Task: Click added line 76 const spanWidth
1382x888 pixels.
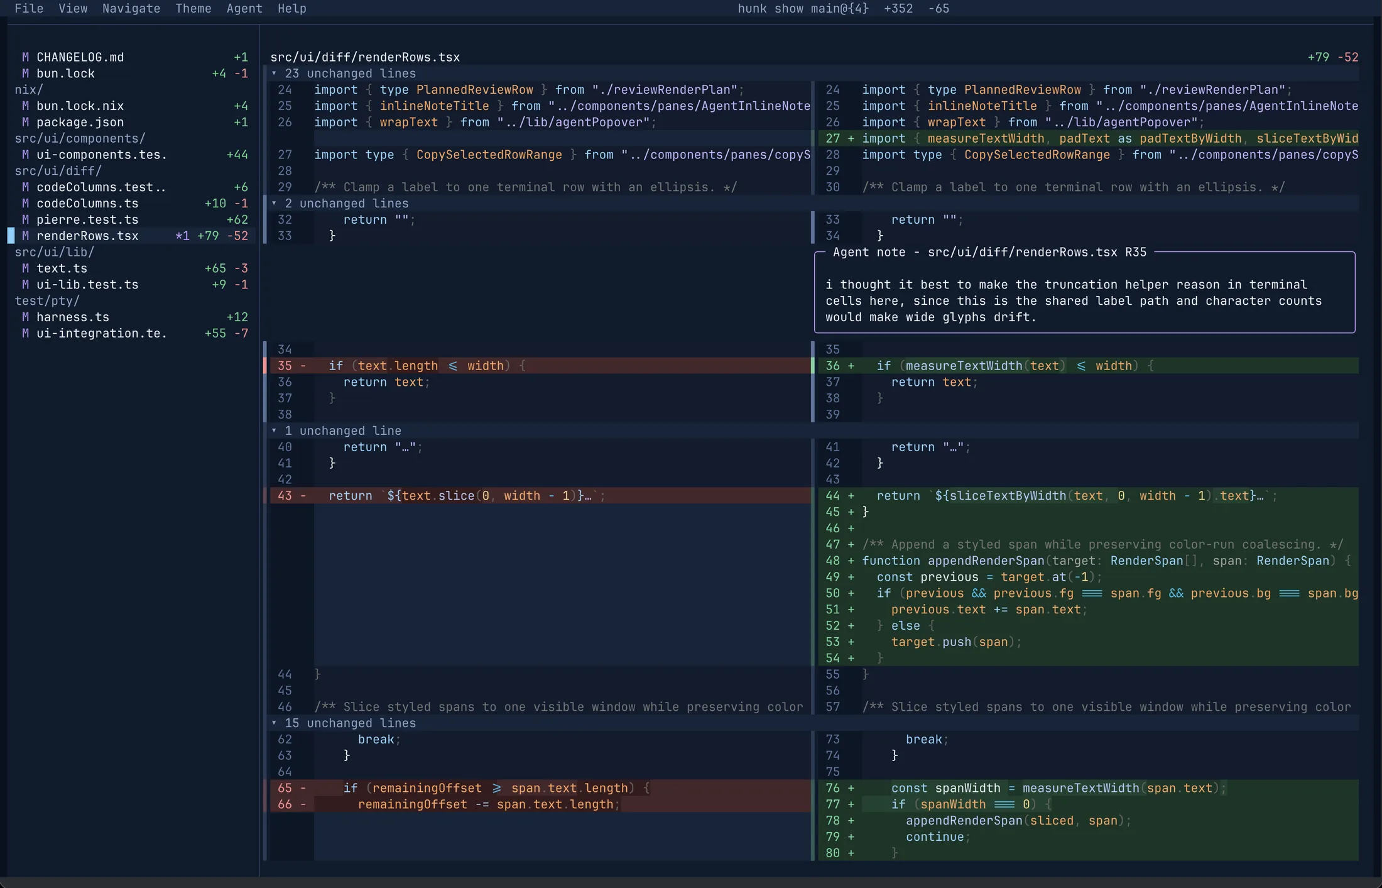Action: (1088, 788)
